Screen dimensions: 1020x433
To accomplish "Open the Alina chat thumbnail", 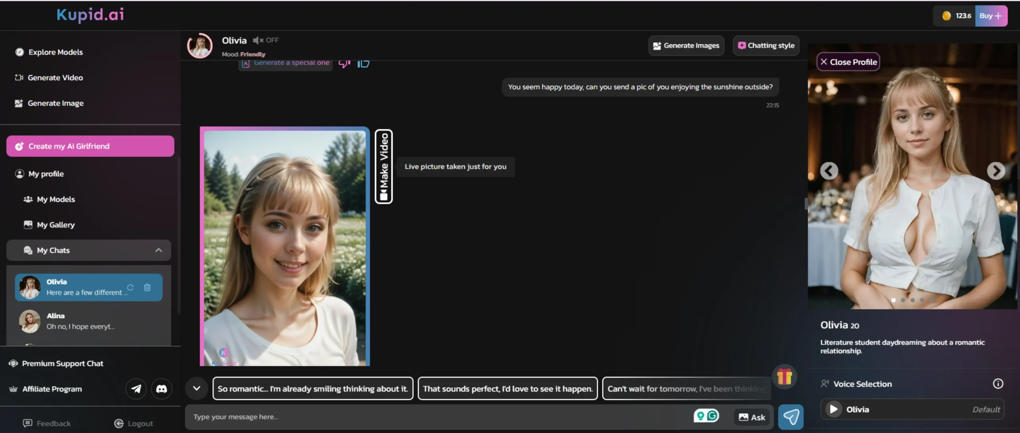I will (29, 321).
